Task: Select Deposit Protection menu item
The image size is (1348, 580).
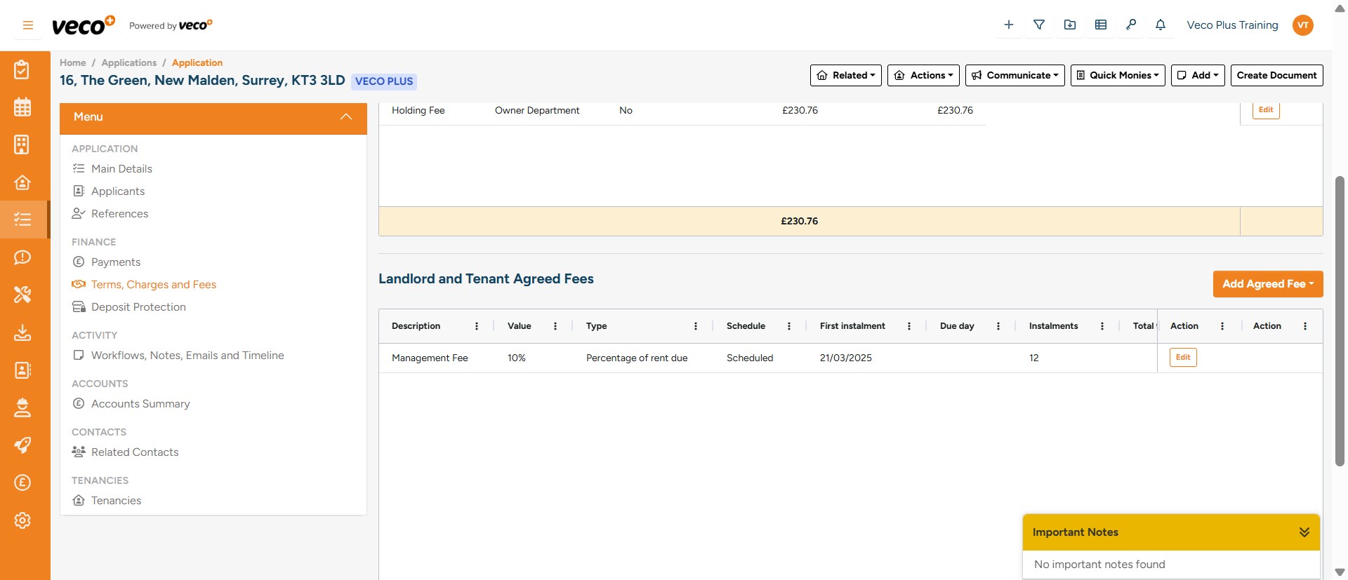Action: pos(138,307)
